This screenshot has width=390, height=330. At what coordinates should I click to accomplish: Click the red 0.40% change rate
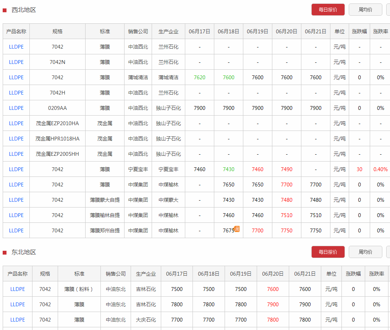[380, 169]
